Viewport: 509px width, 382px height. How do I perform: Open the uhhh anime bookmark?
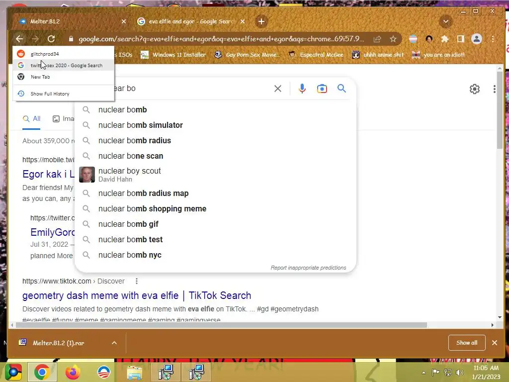pyautogui.click(x=378, y=55)
